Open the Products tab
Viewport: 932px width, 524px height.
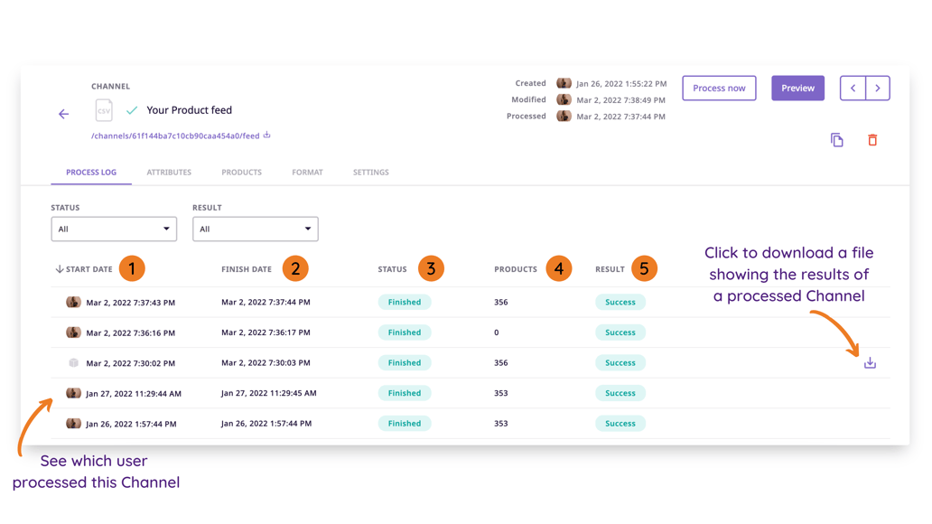(241, 173)
